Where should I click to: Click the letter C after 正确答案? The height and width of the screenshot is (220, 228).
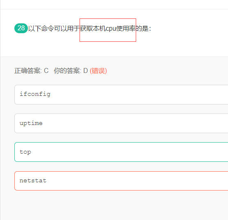[x=46, y=71]
